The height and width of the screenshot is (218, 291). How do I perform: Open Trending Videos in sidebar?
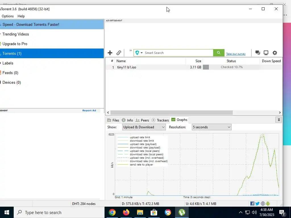(x=52, y=34)
